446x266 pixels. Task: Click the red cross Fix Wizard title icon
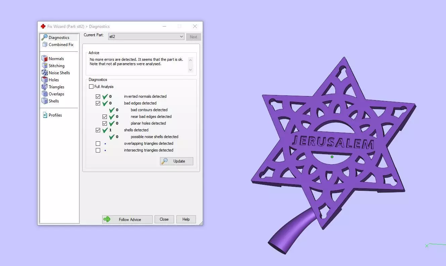tap(43, 26)
